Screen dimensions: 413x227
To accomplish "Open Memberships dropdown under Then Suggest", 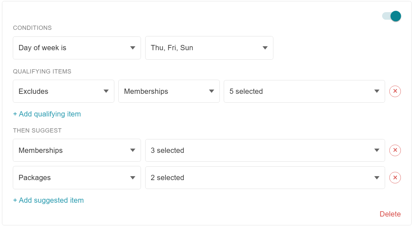I will pyautogui.click(x=77, y=150).
